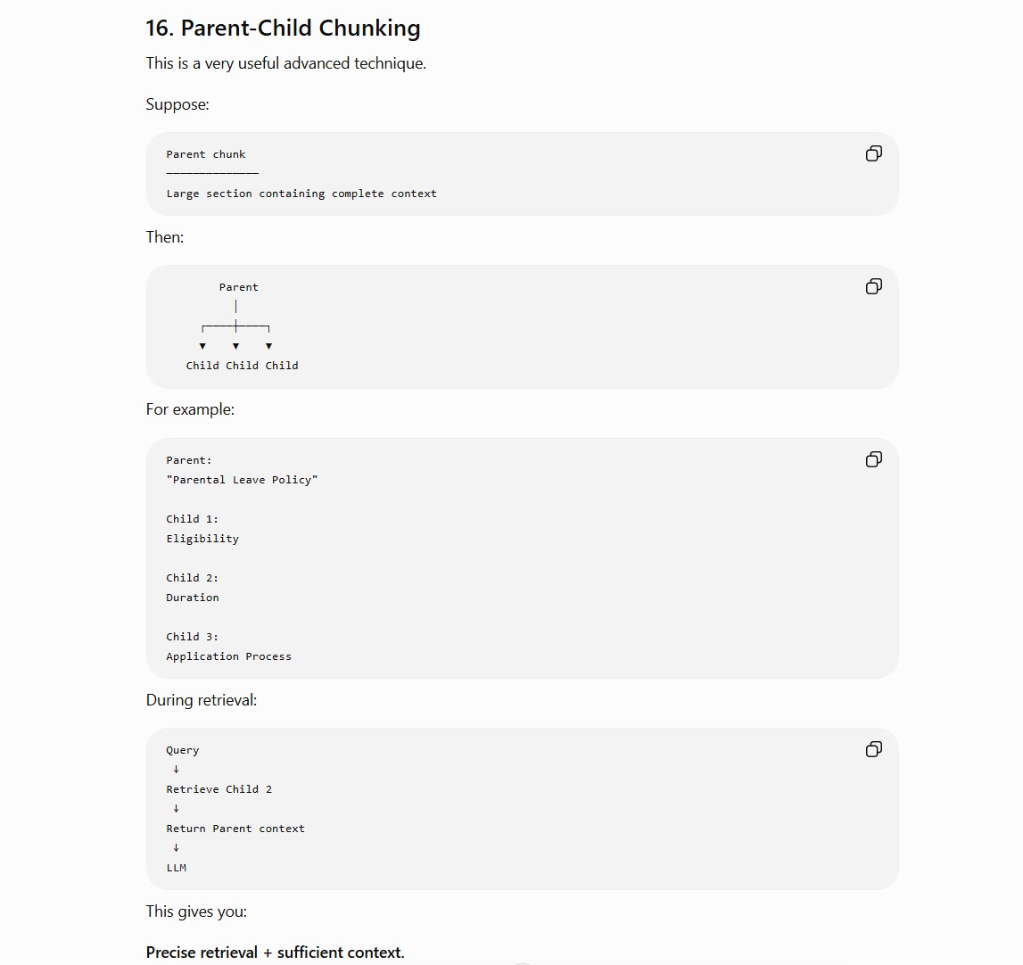
Task: Click the "Parental Leave Policy" code line
Action: [x=242, y=480]
